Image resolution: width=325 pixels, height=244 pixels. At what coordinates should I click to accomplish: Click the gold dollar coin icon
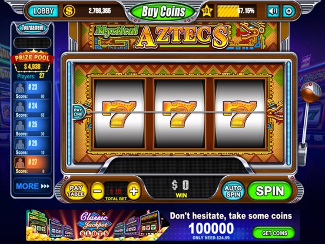click(69, 11)
